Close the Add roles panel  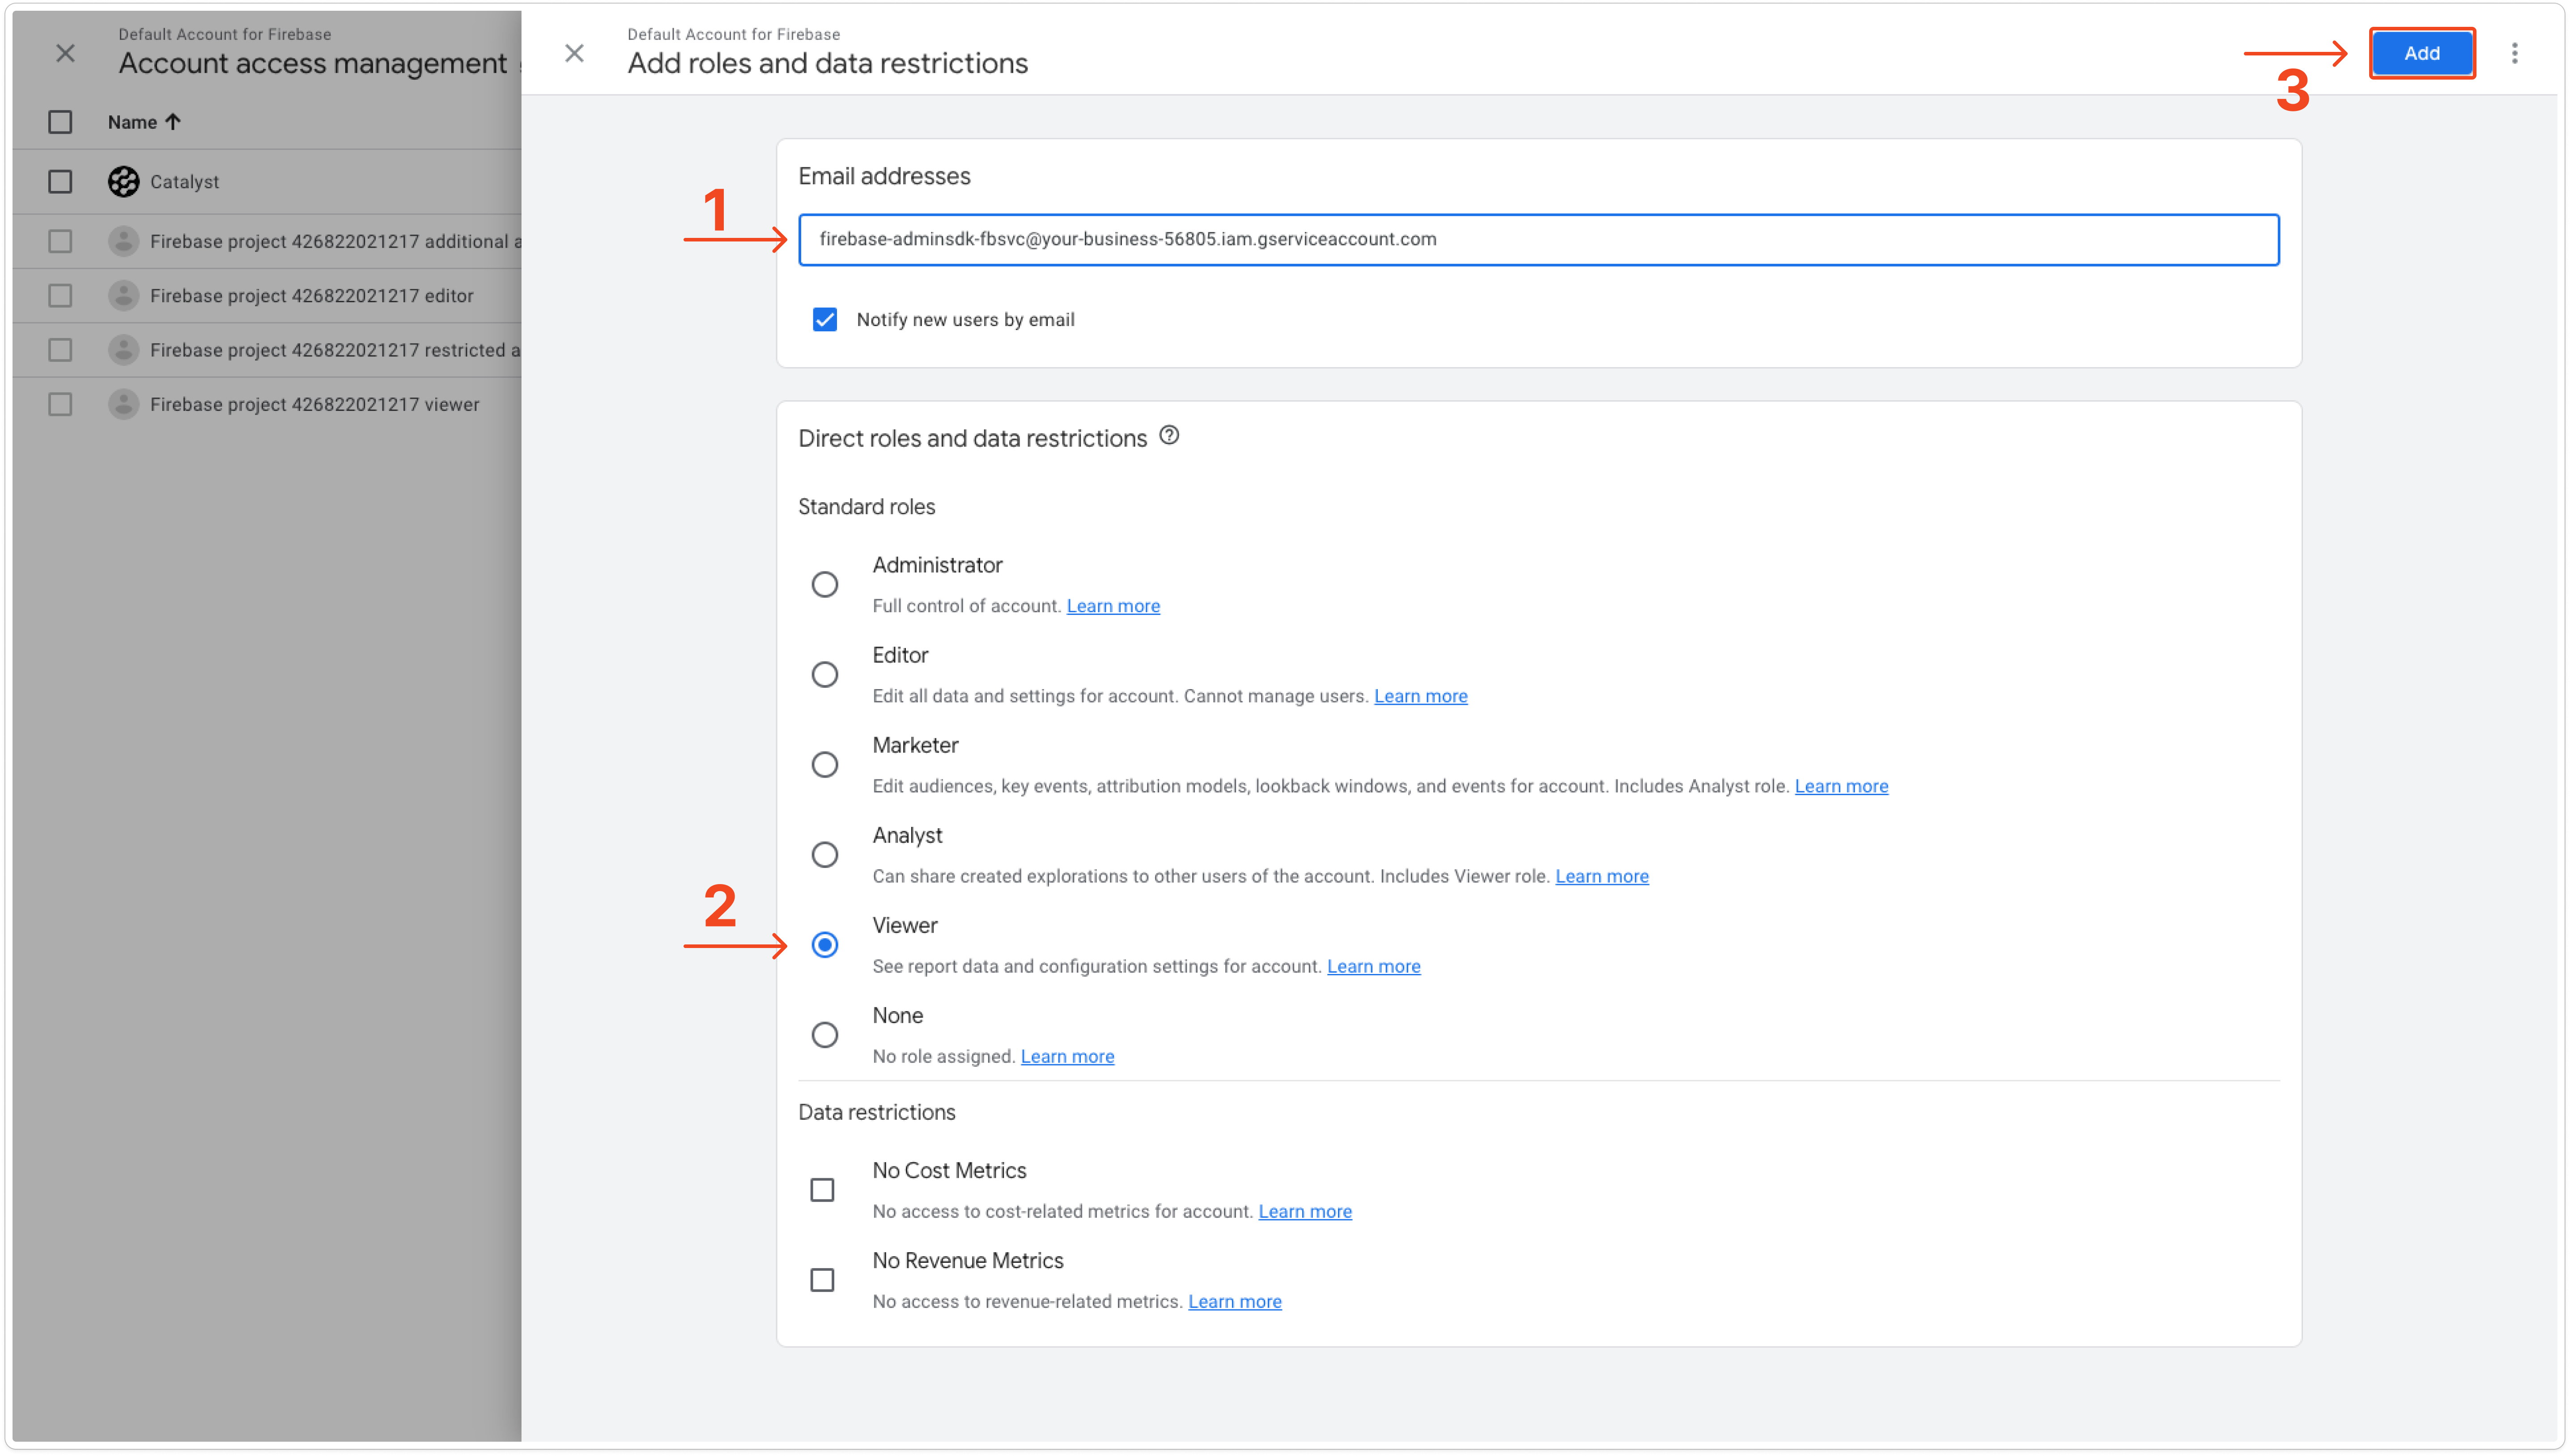pyautogui.click(x=574, y=53)
